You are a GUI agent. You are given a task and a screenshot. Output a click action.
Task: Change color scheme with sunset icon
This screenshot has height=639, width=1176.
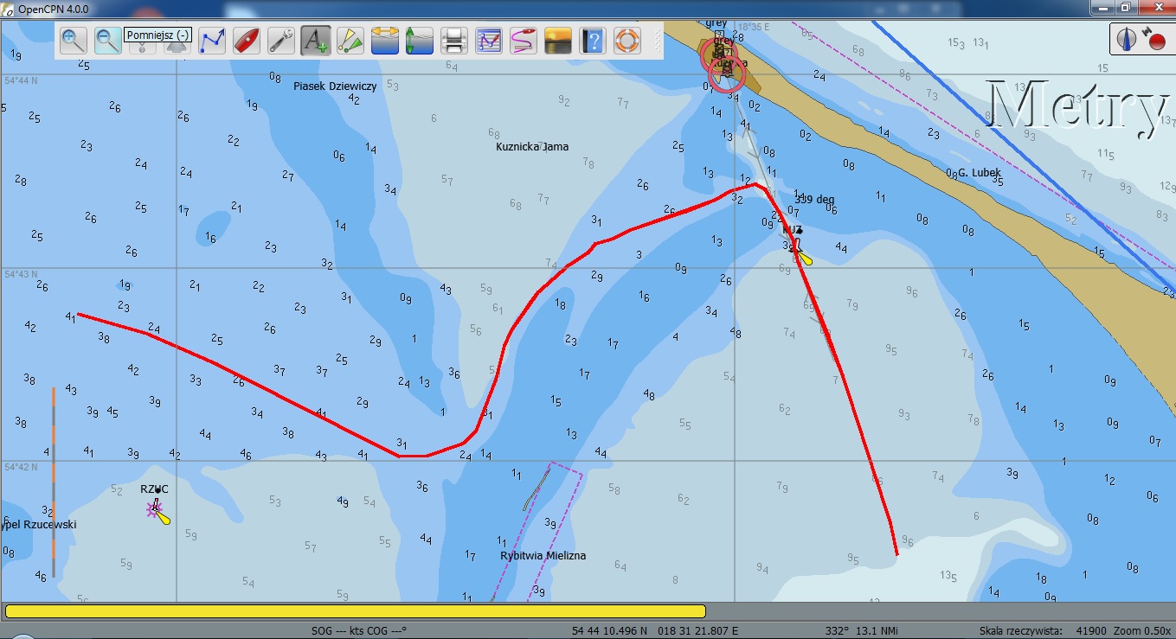coord(558,41)
